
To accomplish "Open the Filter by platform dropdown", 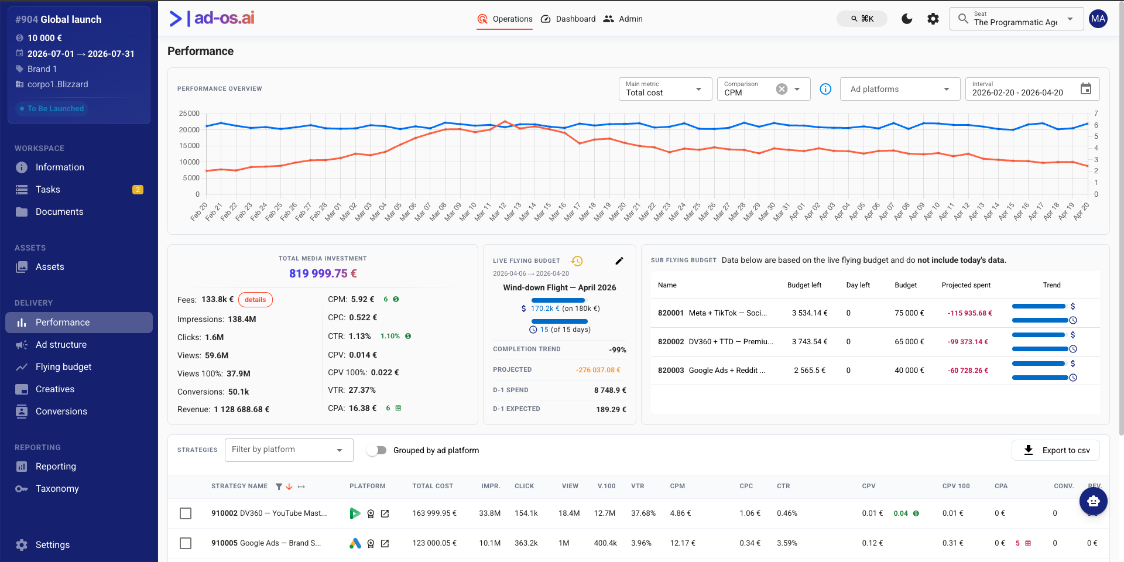I will click(x=289, y=450).
